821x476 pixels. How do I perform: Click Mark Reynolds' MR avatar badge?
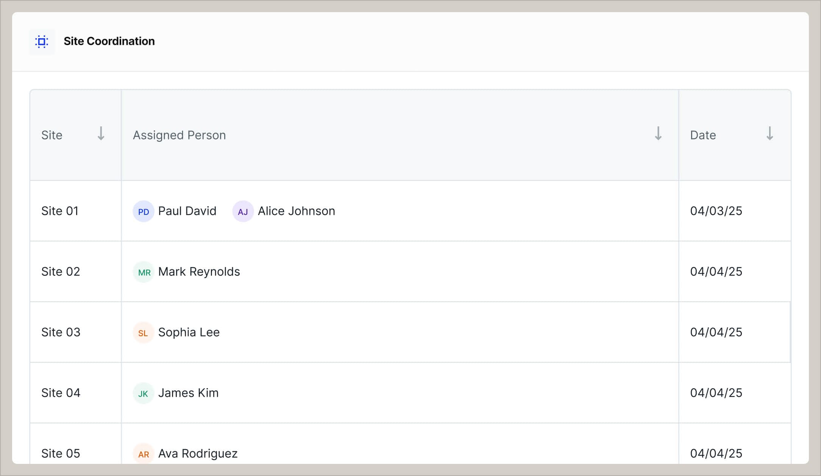(143, 272)
